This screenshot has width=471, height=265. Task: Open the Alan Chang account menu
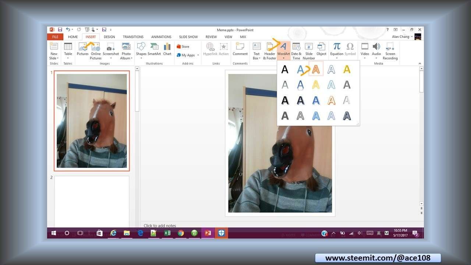click(402, 37)
